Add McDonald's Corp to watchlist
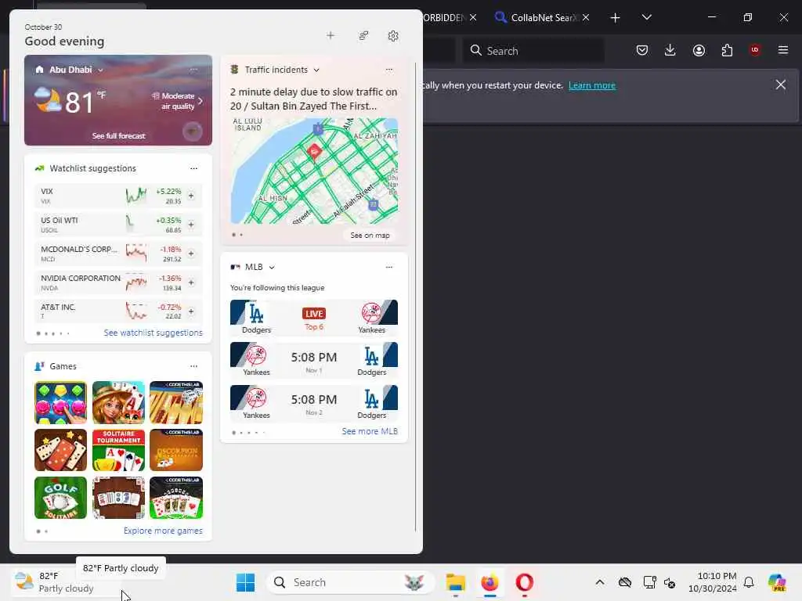 pos(191,254)
